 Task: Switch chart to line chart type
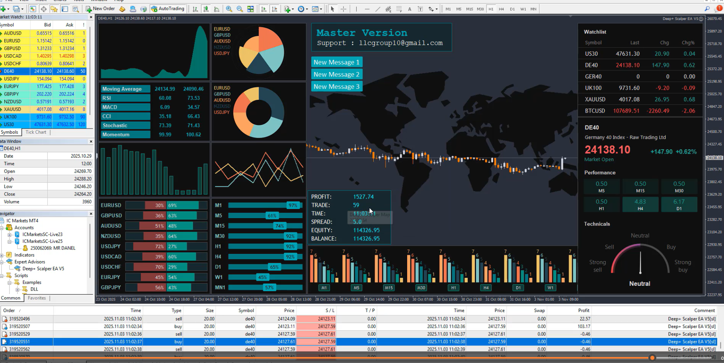tap(217, 9)
